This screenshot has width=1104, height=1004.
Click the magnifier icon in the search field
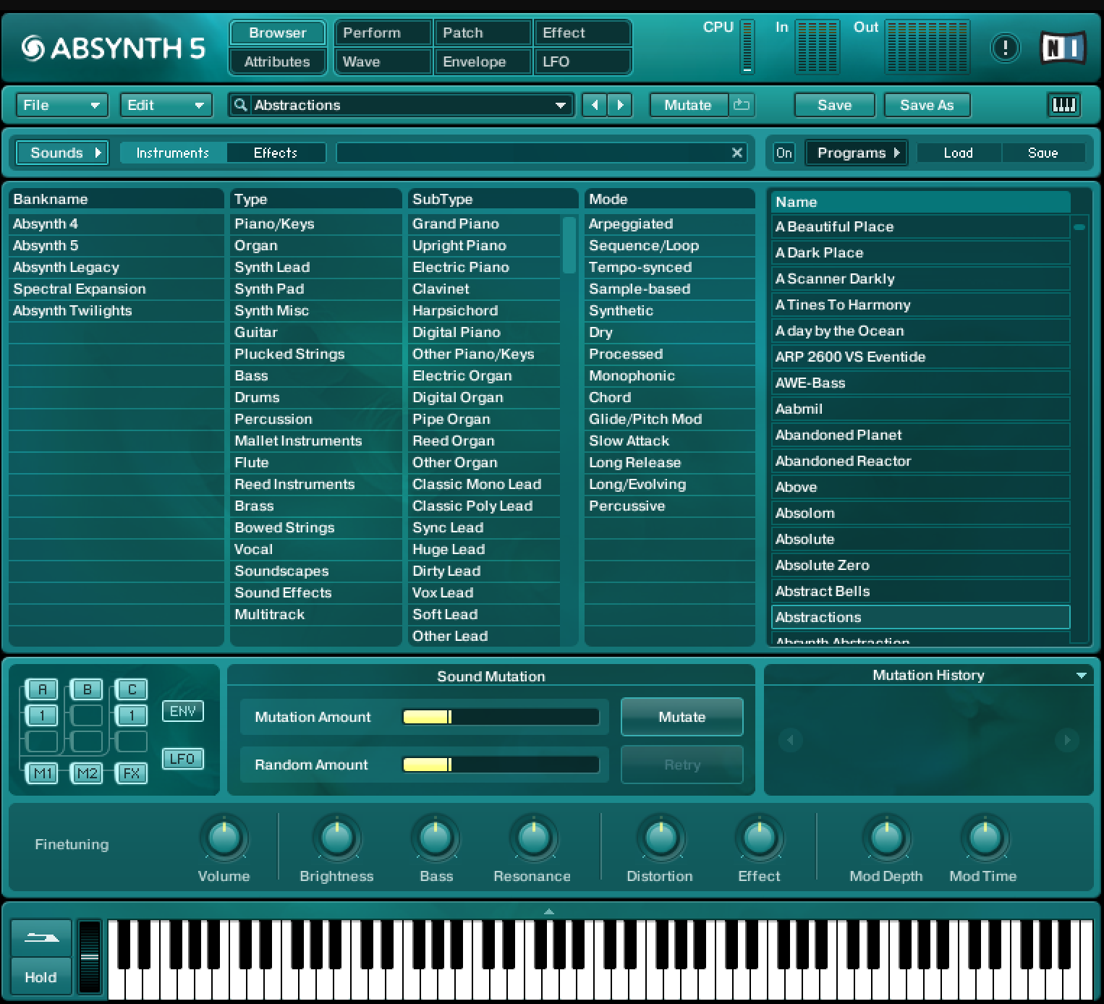[239, 105]
